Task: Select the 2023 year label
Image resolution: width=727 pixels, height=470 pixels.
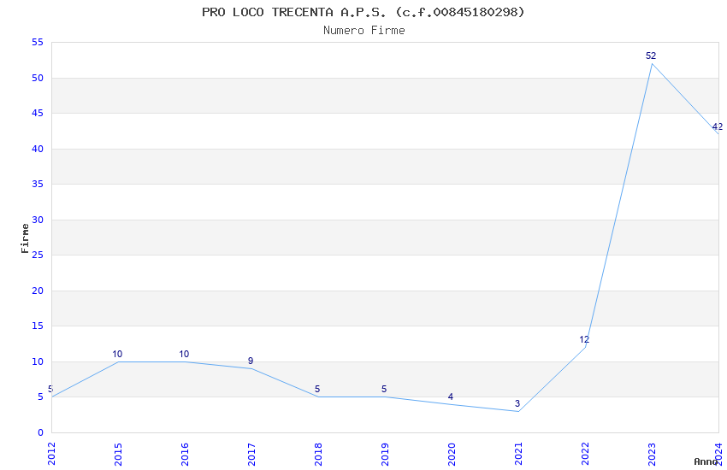Action: pos(653,454)
